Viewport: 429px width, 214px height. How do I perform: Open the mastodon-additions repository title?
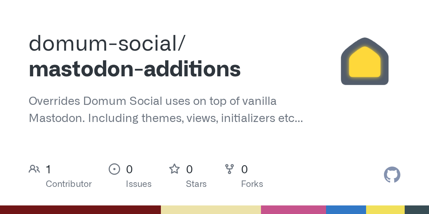coord(134,69)
